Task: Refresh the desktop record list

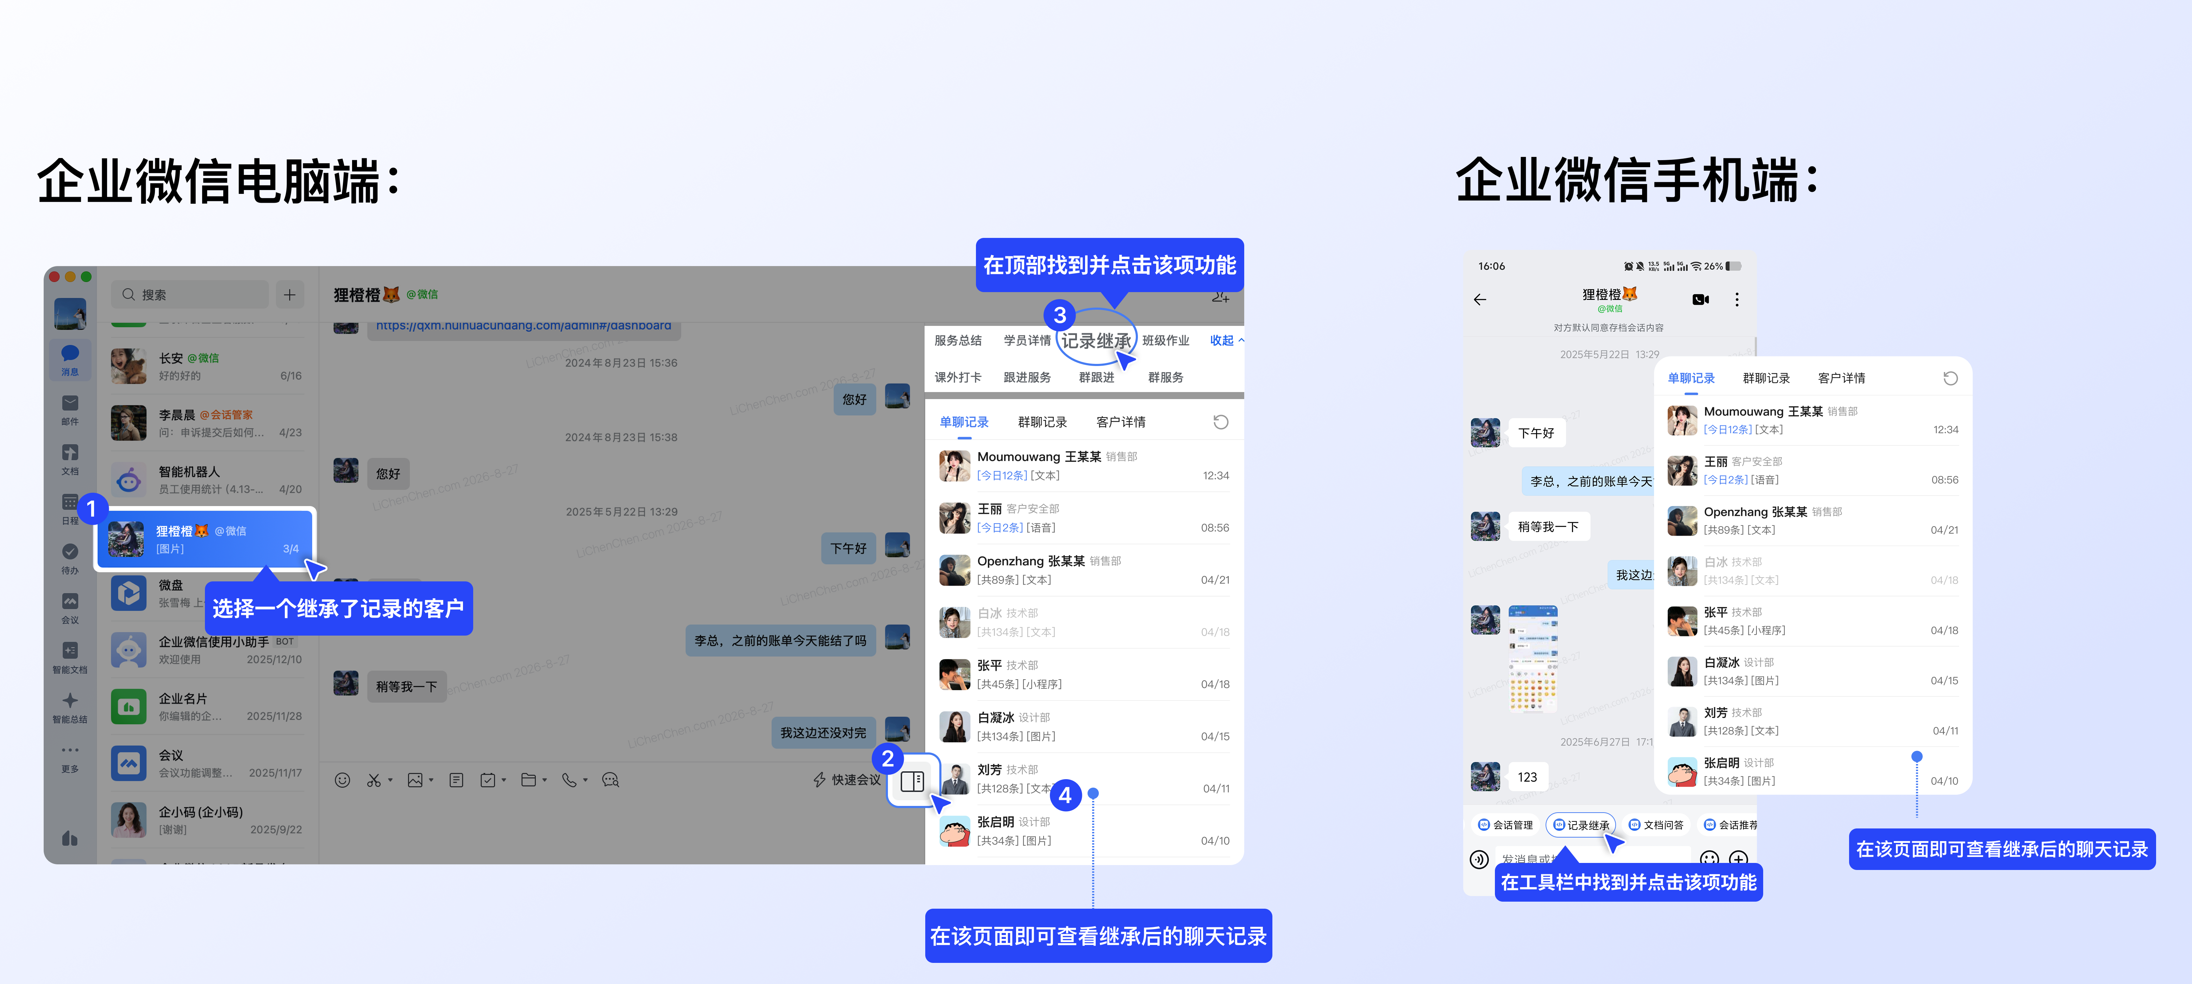Action: click(x=1220, y=422)
